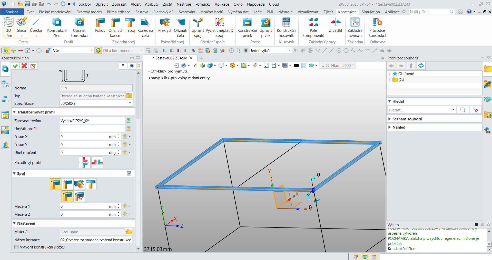Viewport: 492px width, 260px height.
Task: Click the black color swatch in view toolbar
Action: (x=296, y=66)
